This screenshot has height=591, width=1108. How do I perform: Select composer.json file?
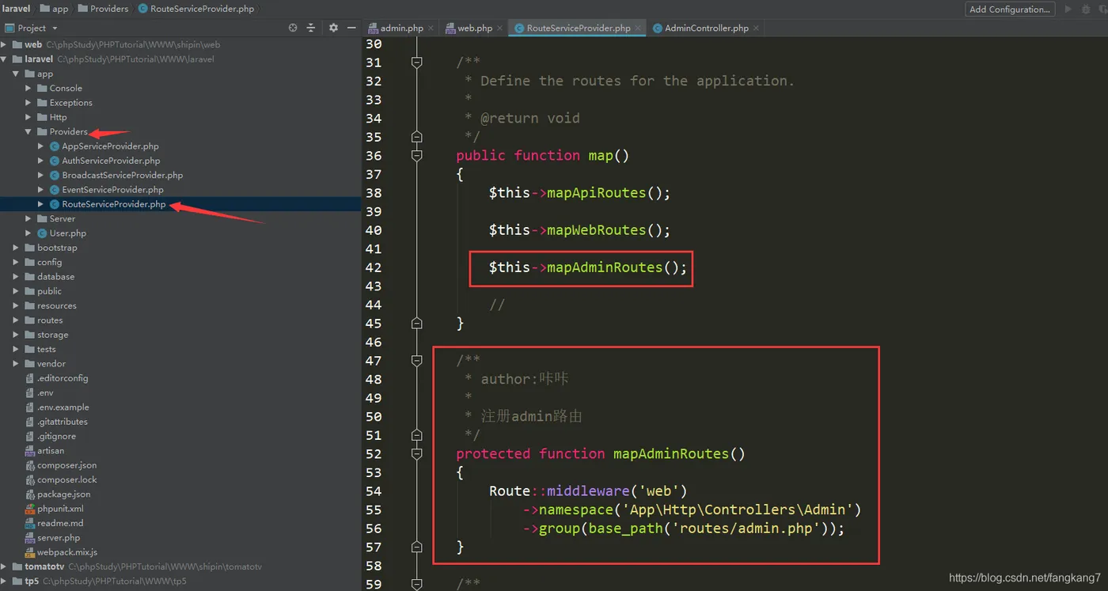coord(66,465)
